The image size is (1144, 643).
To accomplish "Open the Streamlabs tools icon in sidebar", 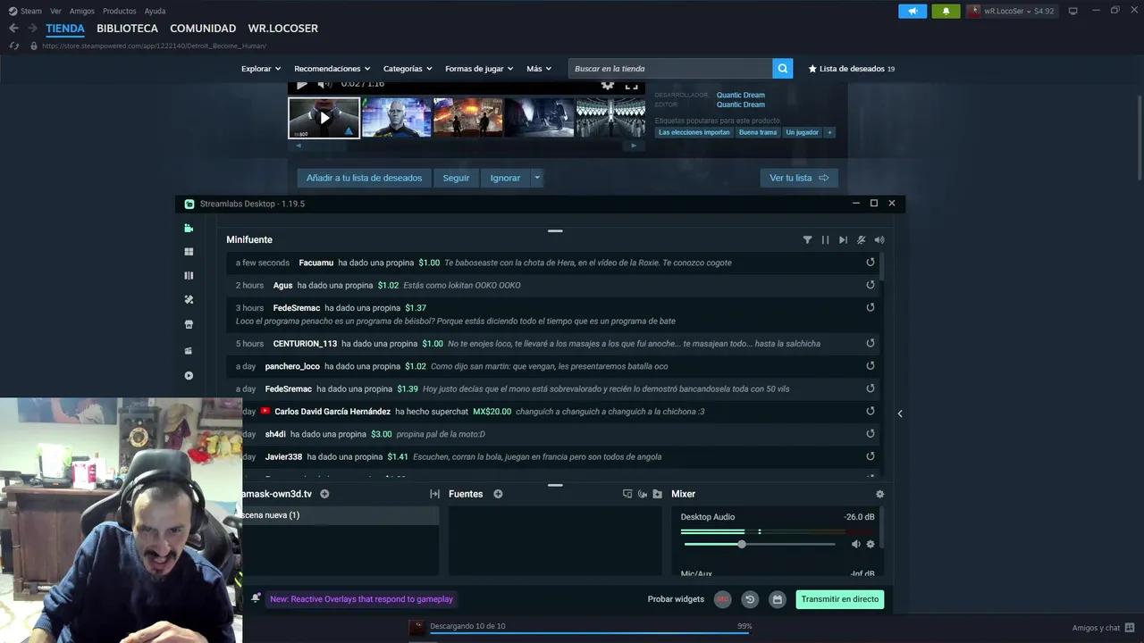I will pos(189,300).
